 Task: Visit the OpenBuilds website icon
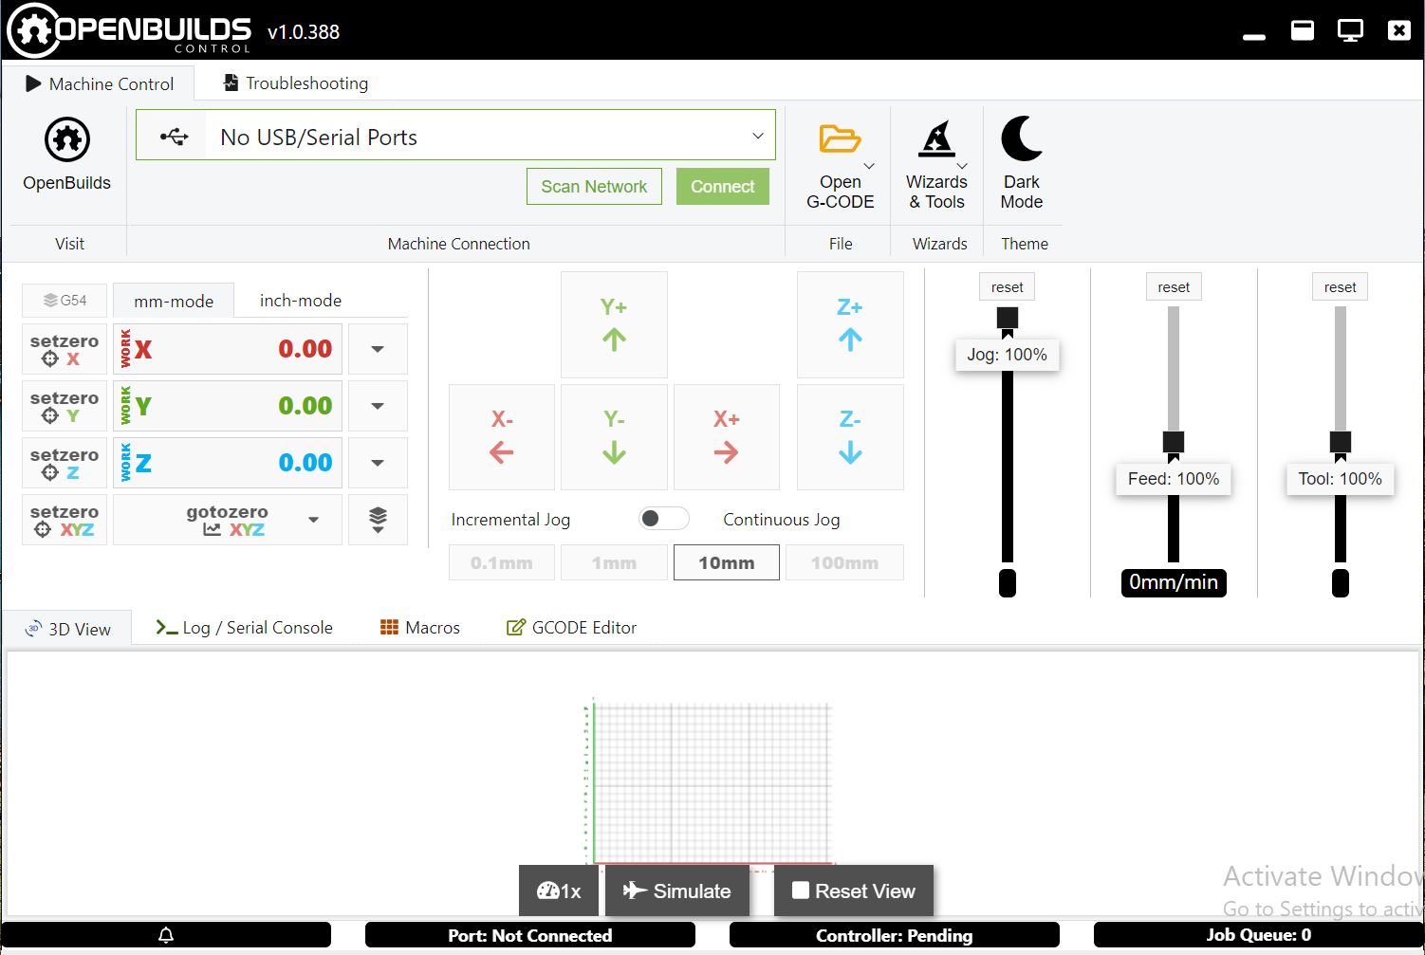point(67,140)
